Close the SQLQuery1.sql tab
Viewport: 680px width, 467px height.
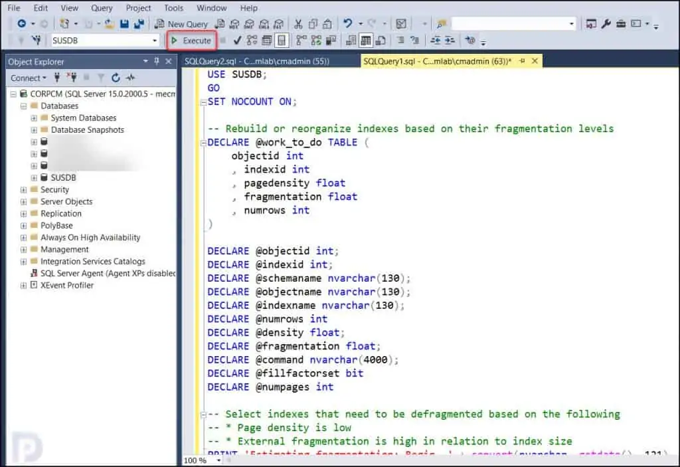[x=535, y=61]
